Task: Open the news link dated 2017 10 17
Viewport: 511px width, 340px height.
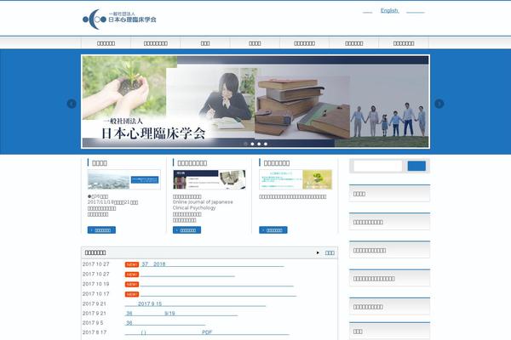Action: (x=218, y=294)
